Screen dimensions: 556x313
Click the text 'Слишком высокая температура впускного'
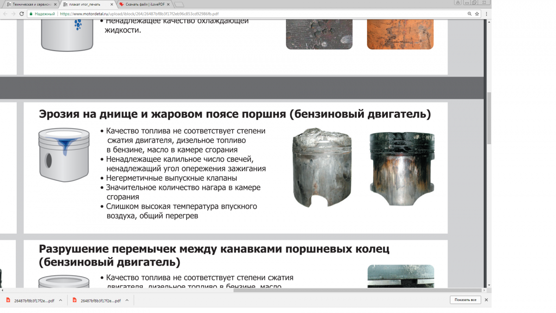pos(181,206)
